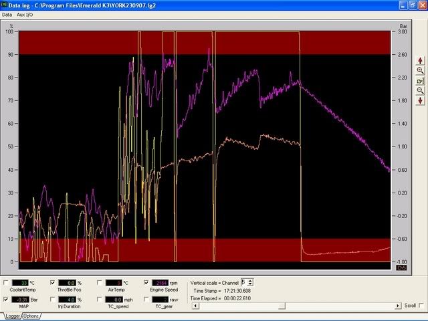Uncheck the Throttle Pos channel checkbox
428x321 pixels.
coord(53,283)
